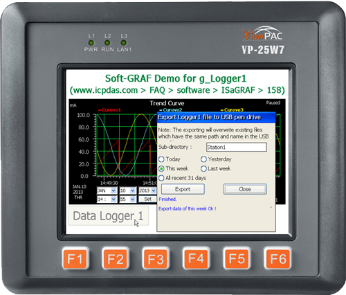346x295 pixels.
Task: Click the Export button
Action: pos(183,189)
